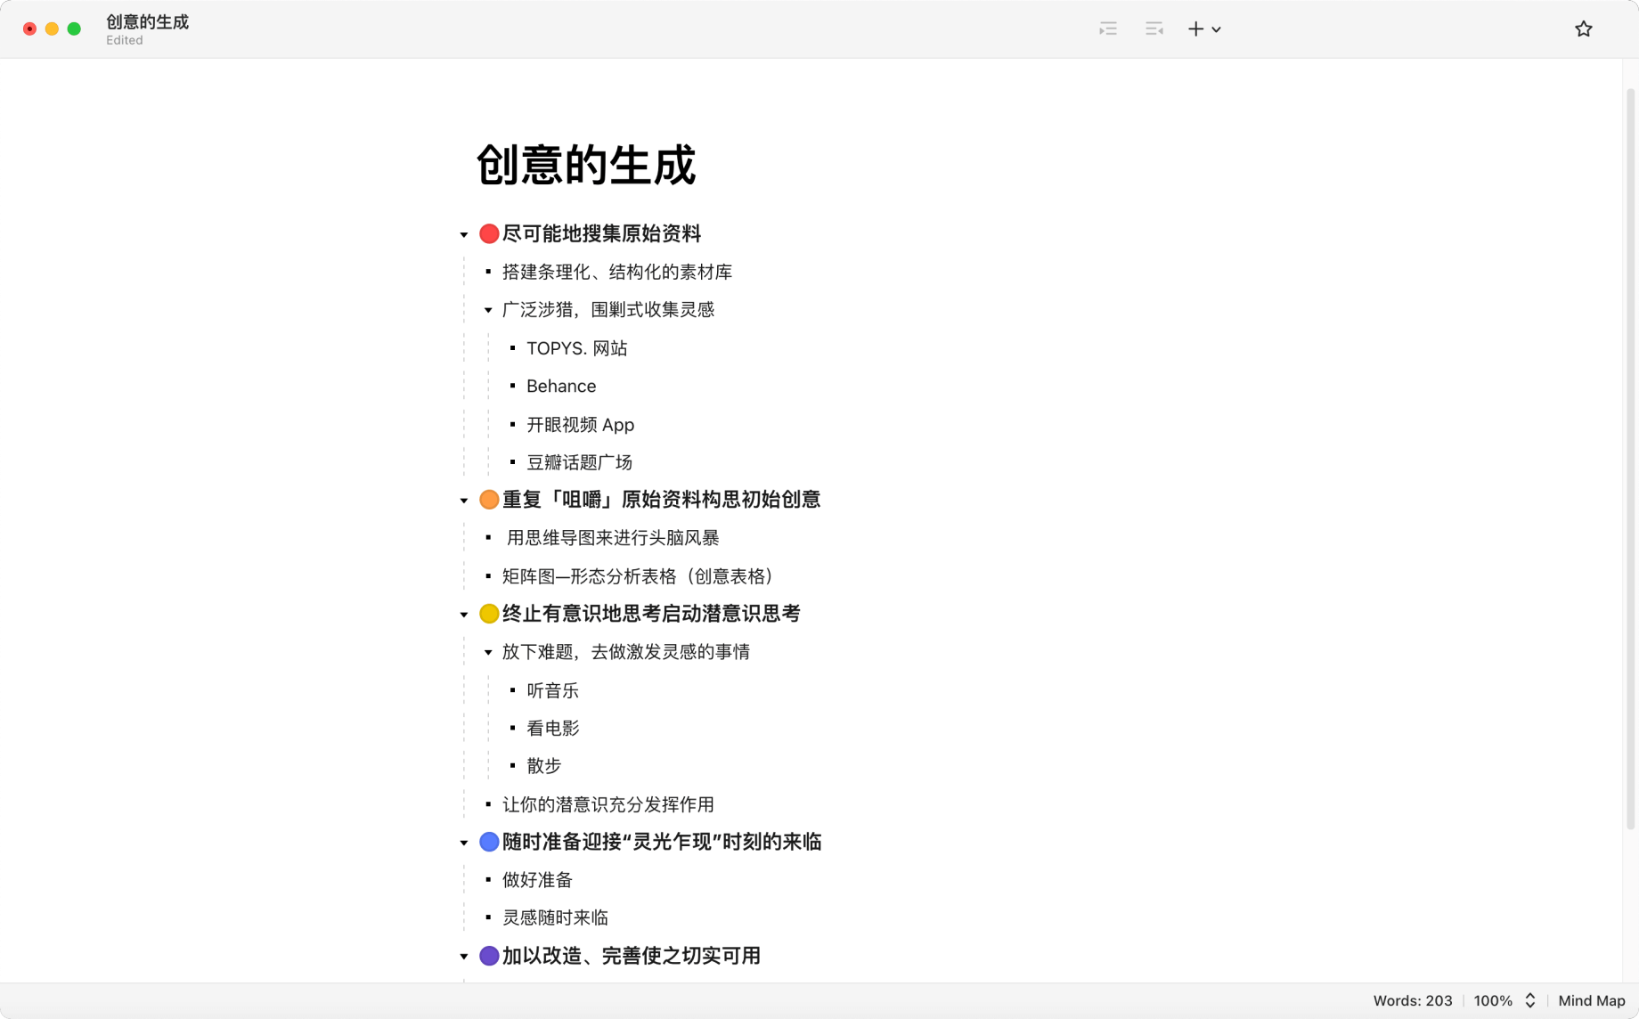This screenshot has height=1019, width=1639.
Task: Toggle the star to favorite this document
Action: 1584,29
